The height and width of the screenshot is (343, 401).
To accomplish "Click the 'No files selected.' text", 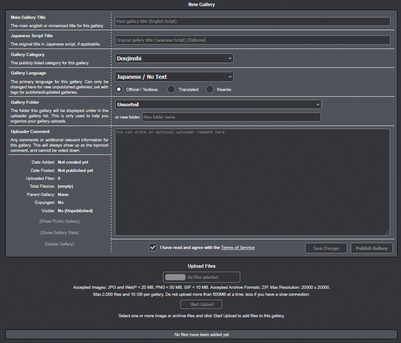I will pos(203,277).
